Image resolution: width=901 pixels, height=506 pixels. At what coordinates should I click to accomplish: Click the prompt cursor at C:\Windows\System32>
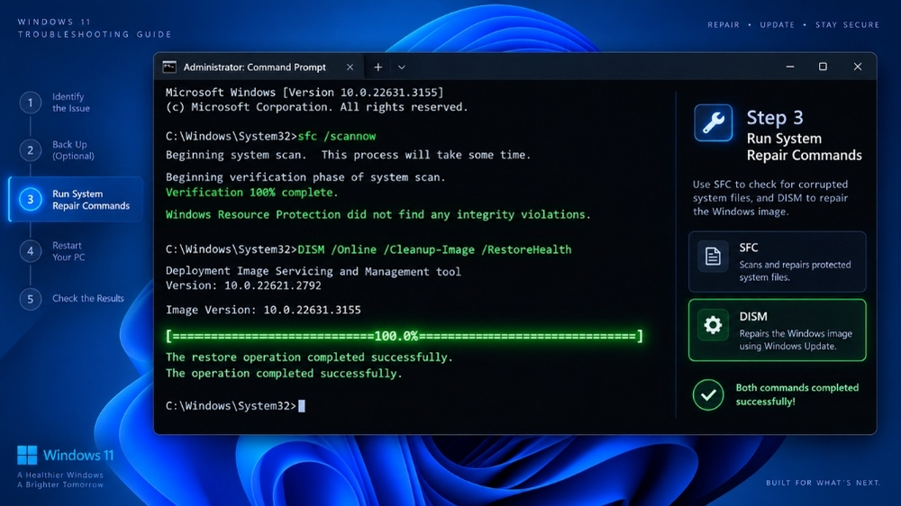point(302,406)
